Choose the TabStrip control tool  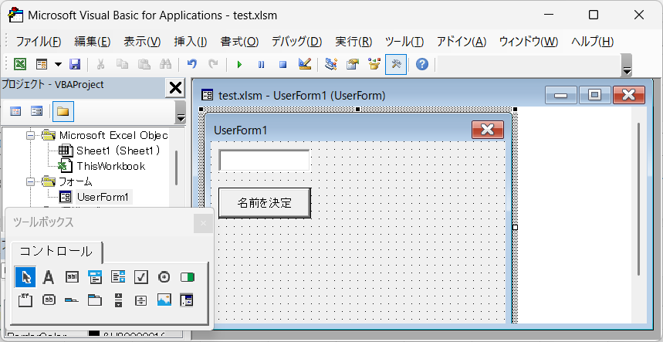click(x=72, y=300)
